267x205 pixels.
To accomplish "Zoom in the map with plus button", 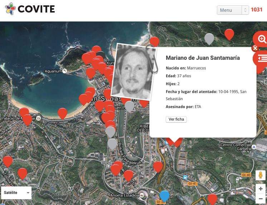I will pos(261,189).
